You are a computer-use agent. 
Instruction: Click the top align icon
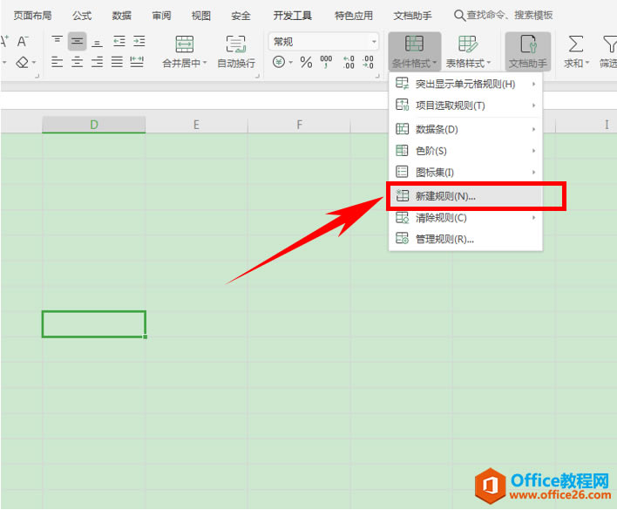point(57,41)
